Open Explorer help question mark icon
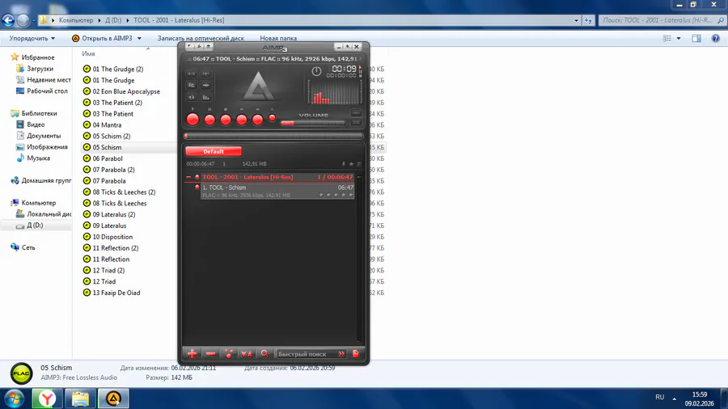728x409 pixels. 716,39
